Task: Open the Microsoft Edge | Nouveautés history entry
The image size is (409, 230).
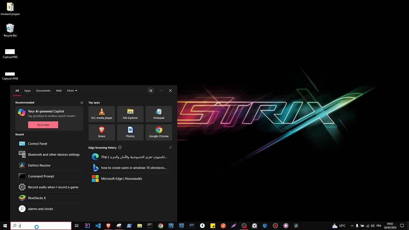Action: pos(130,179)
